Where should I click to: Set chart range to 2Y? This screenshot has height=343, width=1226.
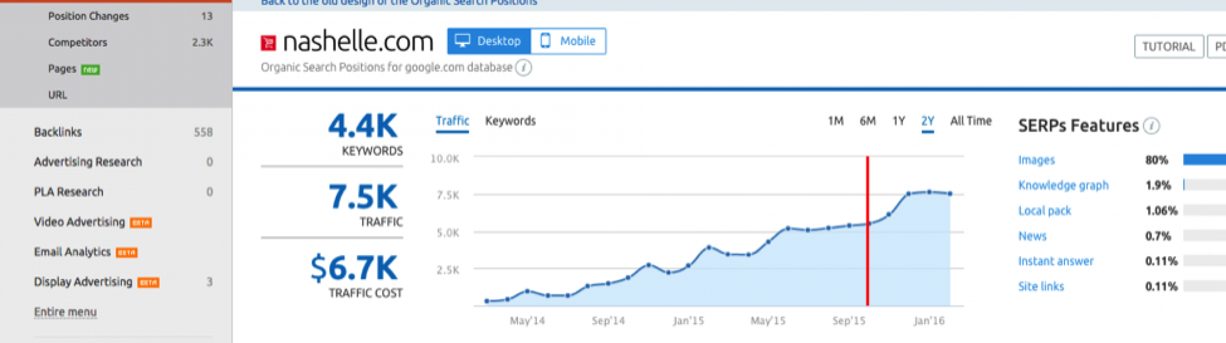(x=928, y=121)
